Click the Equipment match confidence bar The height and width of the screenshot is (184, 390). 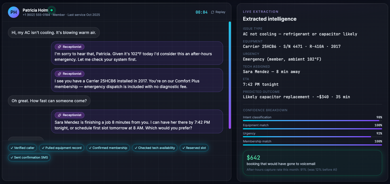[x=312, y=129]
